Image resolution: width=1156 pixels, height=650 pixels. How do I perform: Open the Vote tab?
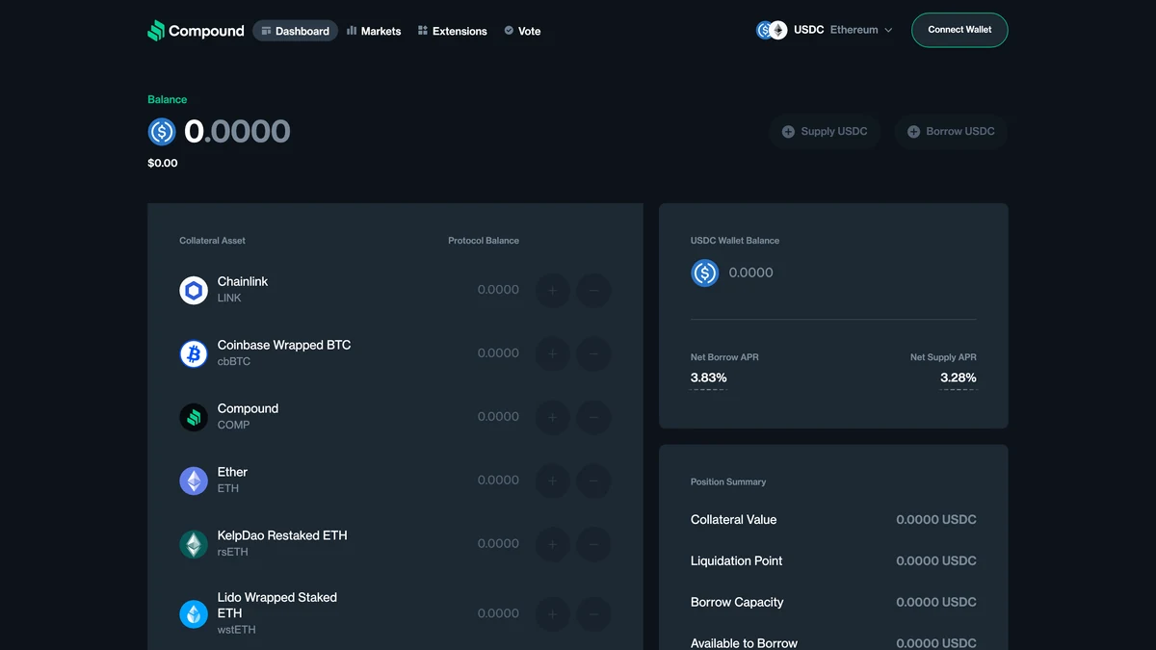pos(522,31)
